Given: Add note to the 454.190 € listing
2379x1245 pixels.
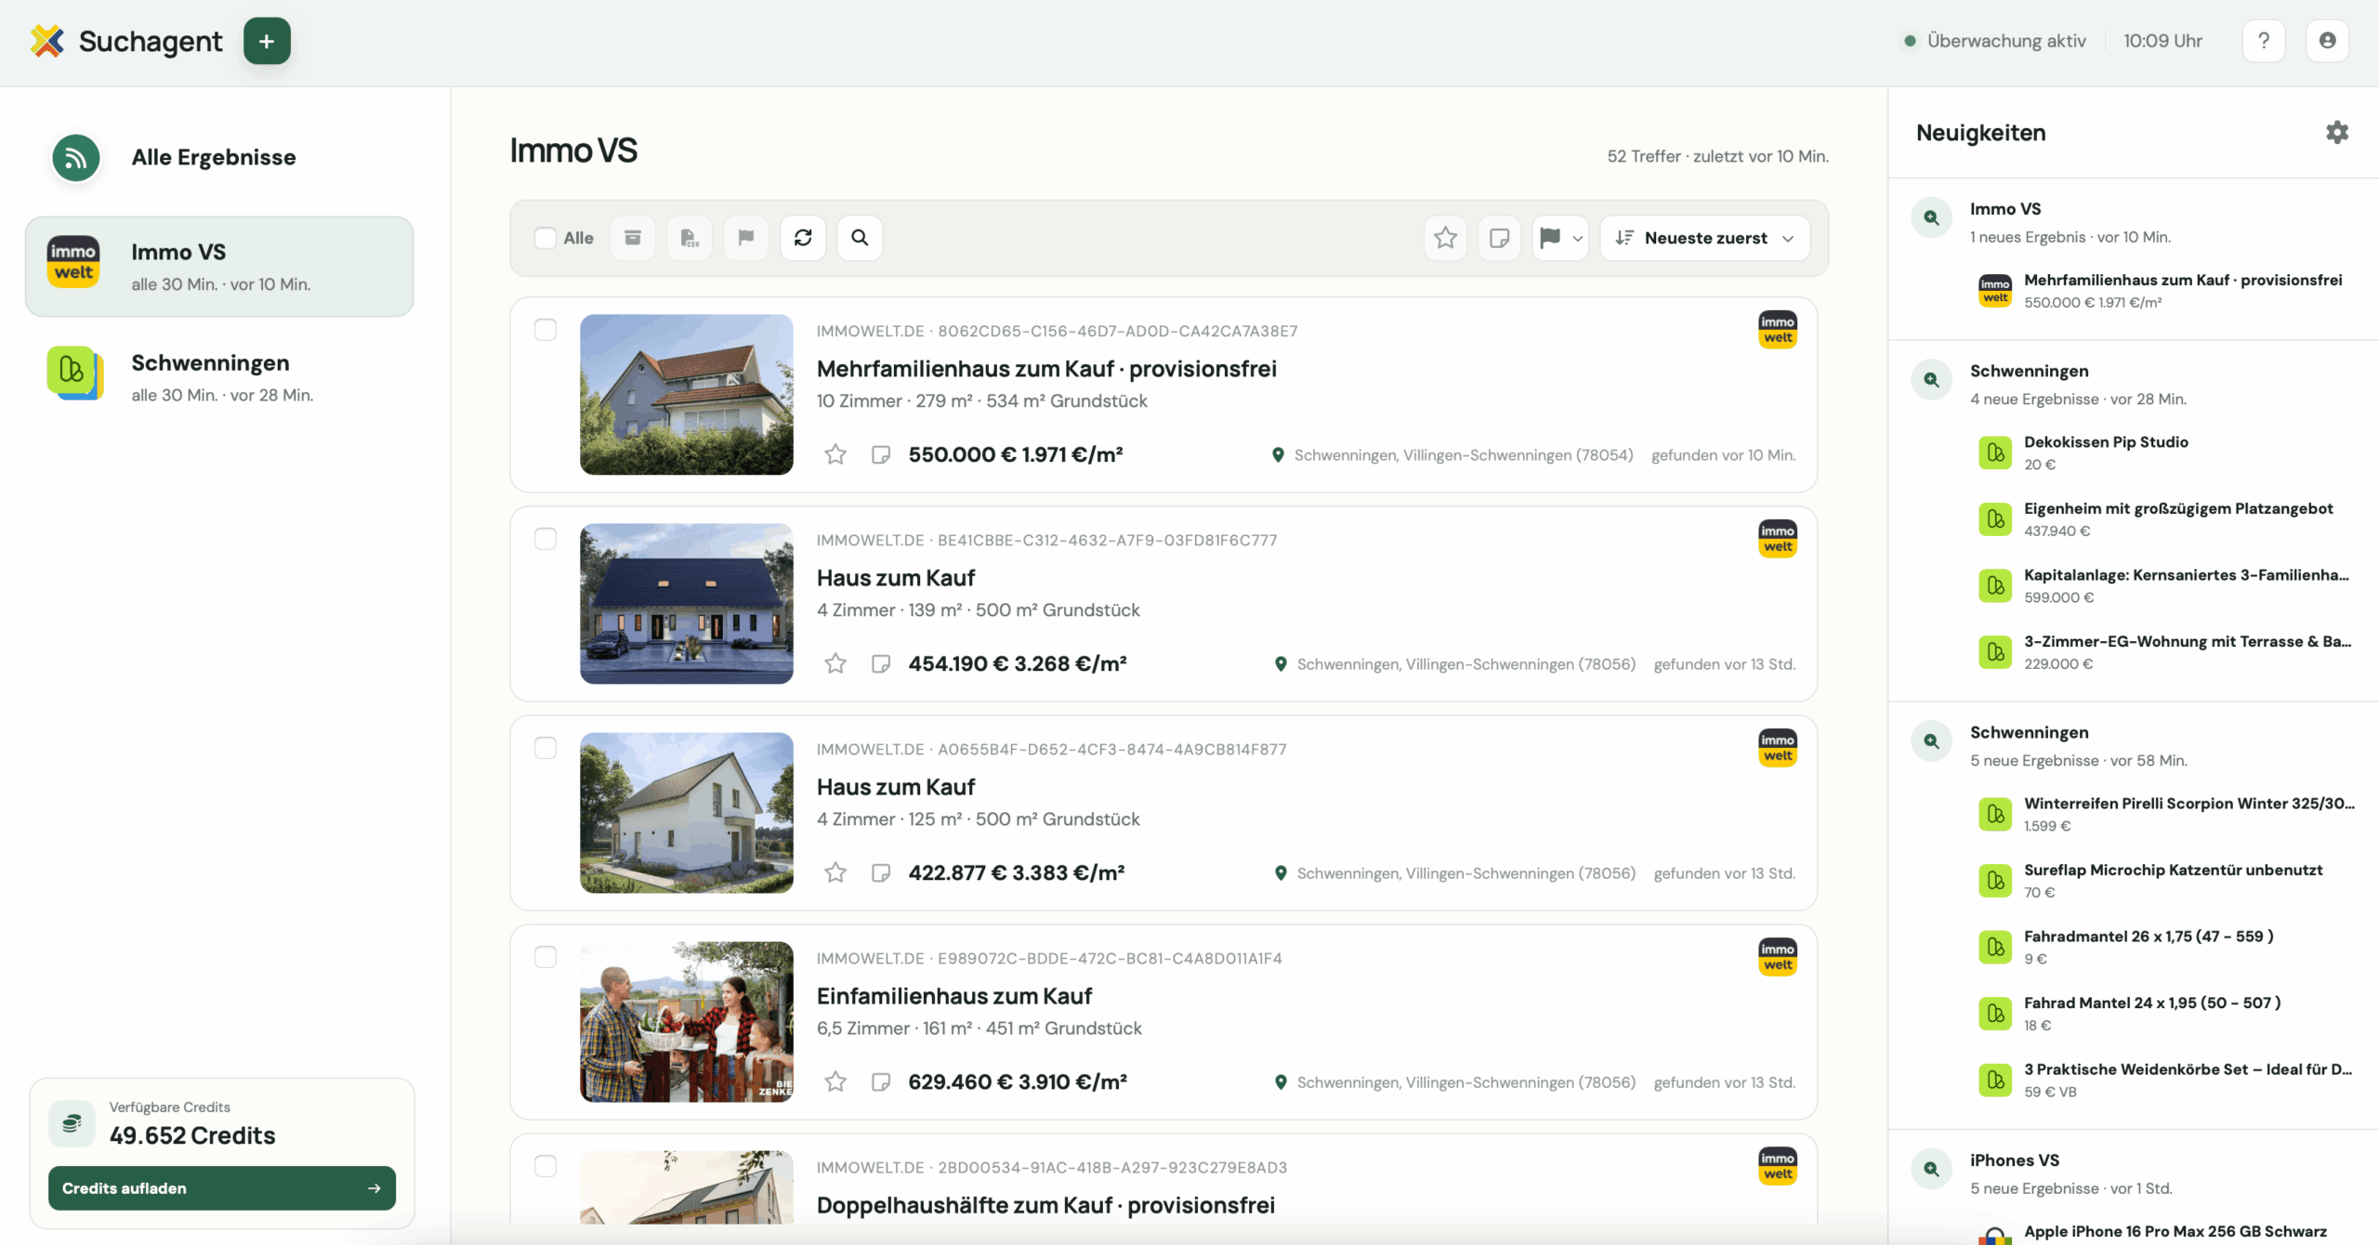Looking at the screenshot, I should pos(881,663).
